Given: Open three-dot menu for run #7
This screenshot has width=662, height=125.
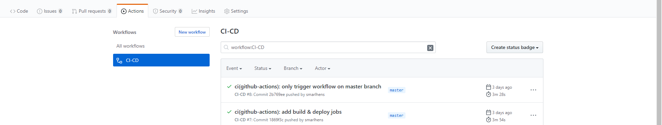Looking at the screenshot, I should (x=533, y=115).
